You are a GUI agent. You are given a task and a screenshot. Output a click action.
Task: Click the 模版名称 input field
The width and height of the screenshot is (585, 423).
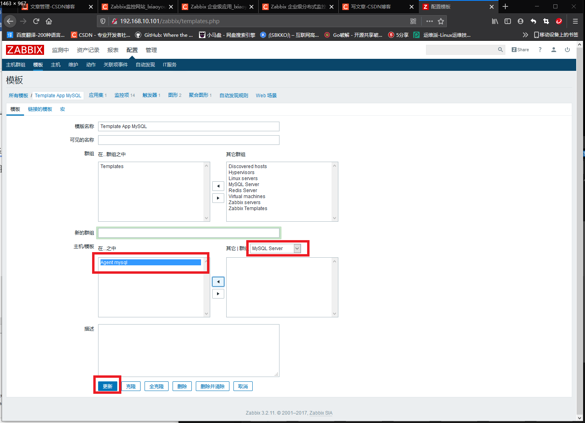tap(189, 126)
